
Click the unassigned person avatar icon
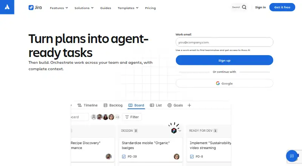click(x=94, y=117)
